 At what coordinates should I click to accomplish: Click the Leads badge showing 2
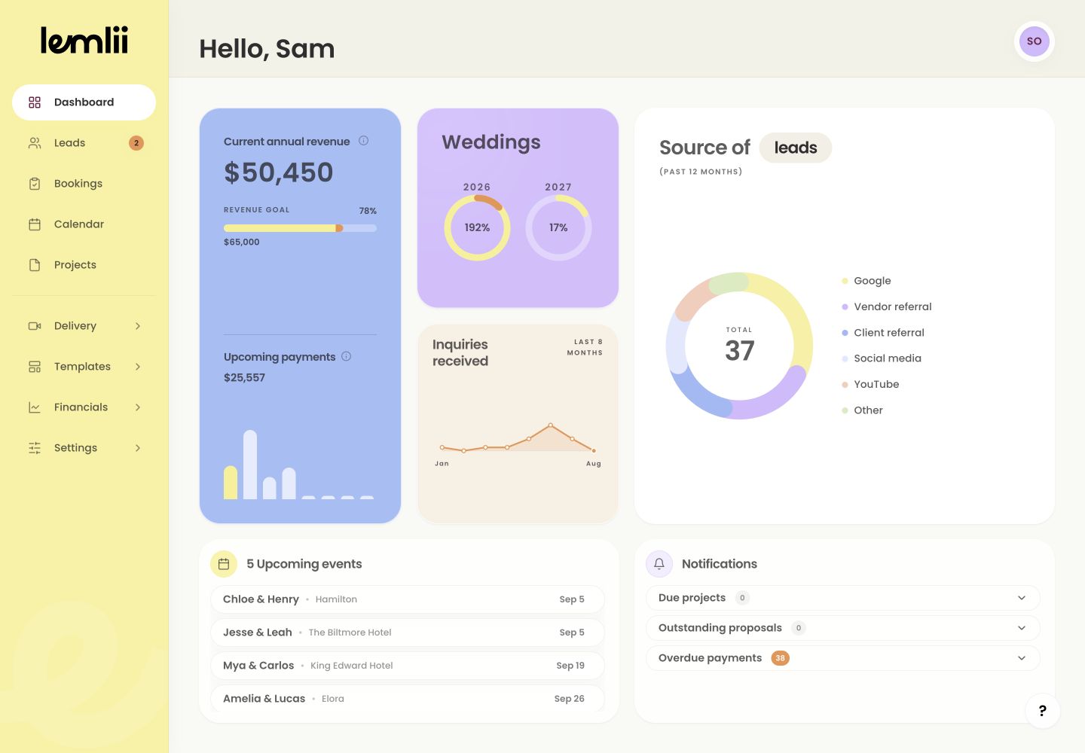click(x=136, y=143)
